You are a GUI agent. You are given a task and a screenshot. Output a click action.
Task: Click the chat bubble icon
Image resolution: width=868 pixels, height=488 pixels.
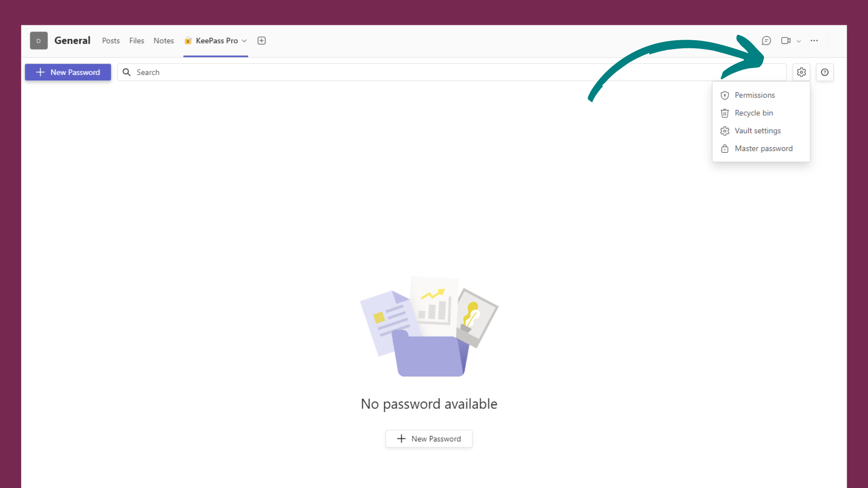[x=766, y=41]
